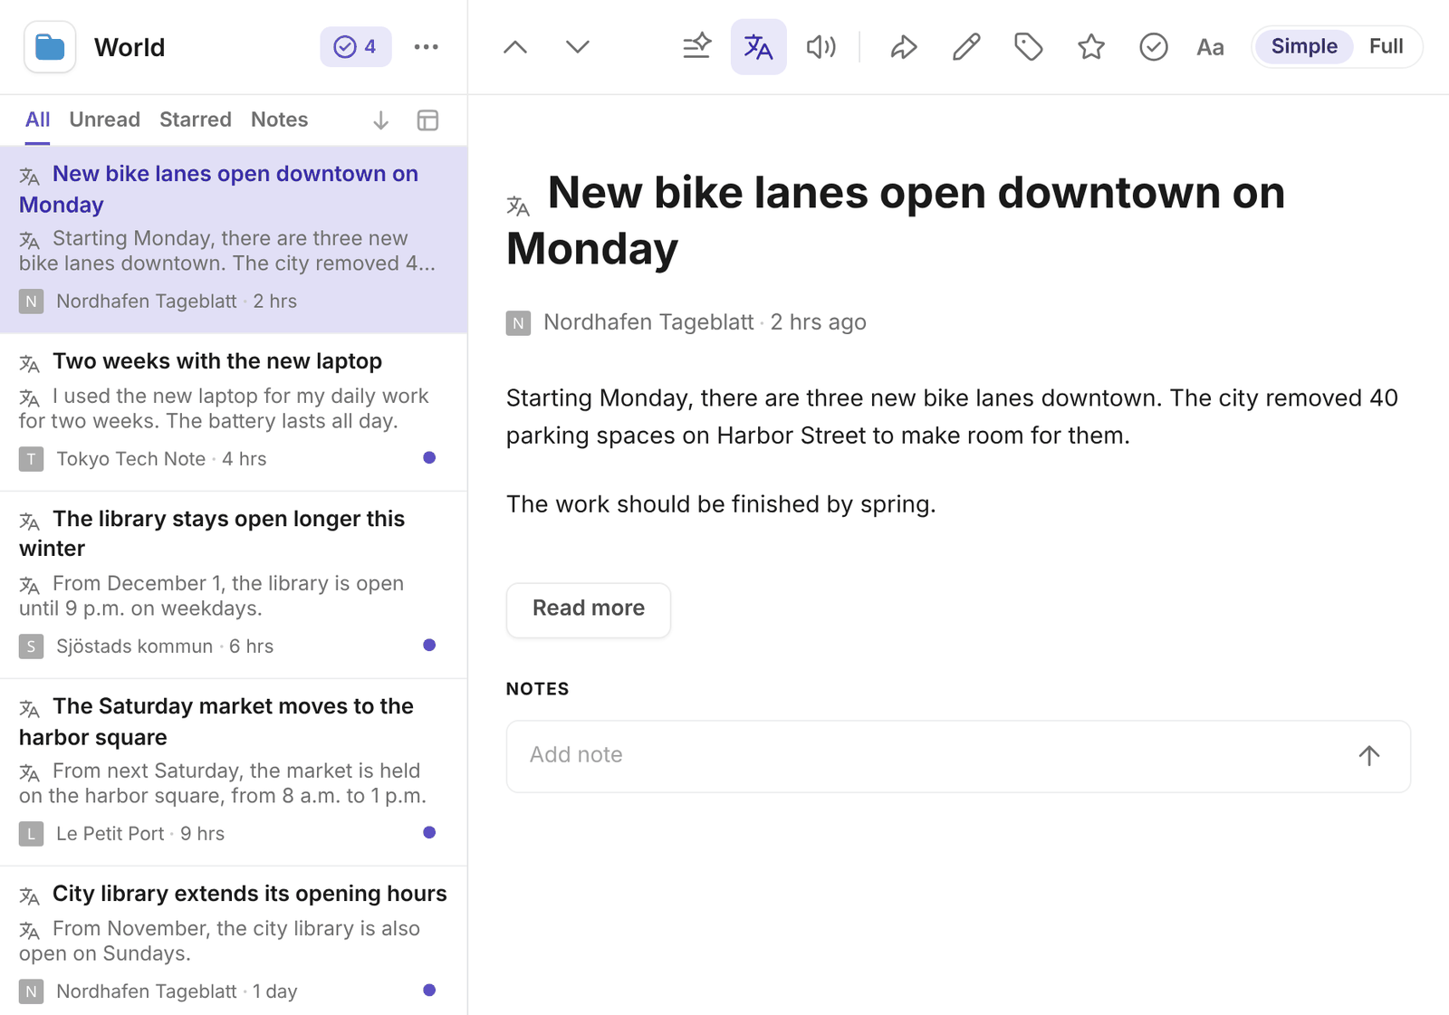Viewport: 1449px width, 1015px height.
Task: Change list layout with layout icon
Action: point(428,120)
